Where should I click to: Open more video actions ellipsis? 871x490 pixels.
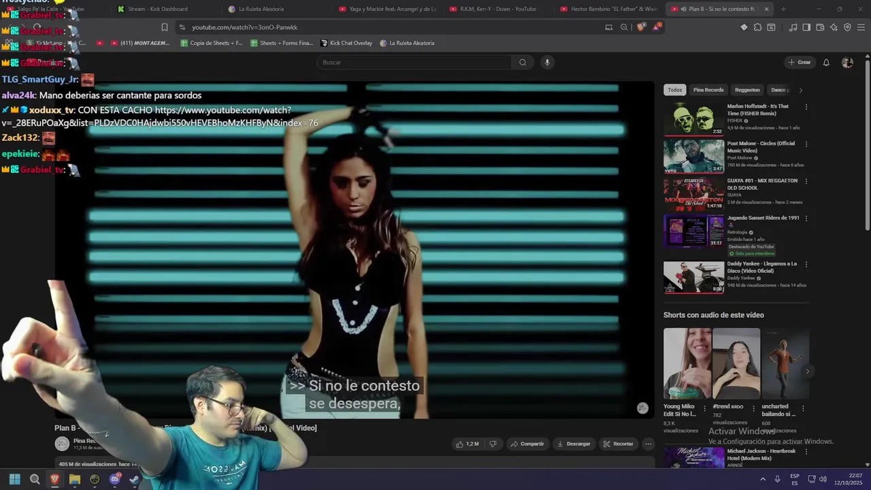click(648, 444)
